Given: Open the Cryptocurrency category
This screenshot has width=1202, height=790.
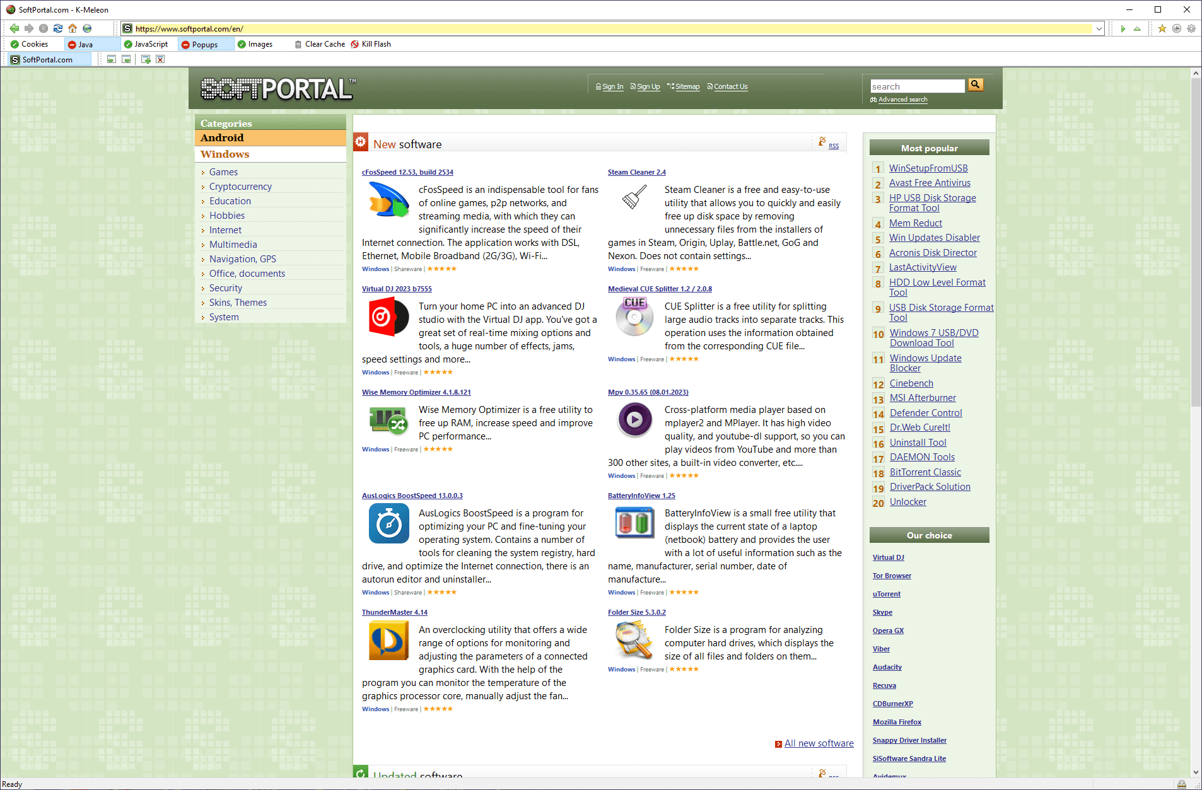Looking at the screenshot, I should [240, 187].
